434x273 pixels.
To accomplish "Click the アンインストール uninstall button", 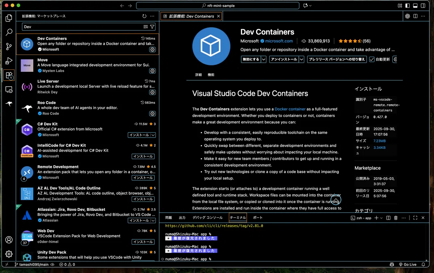I will [284, 59].
